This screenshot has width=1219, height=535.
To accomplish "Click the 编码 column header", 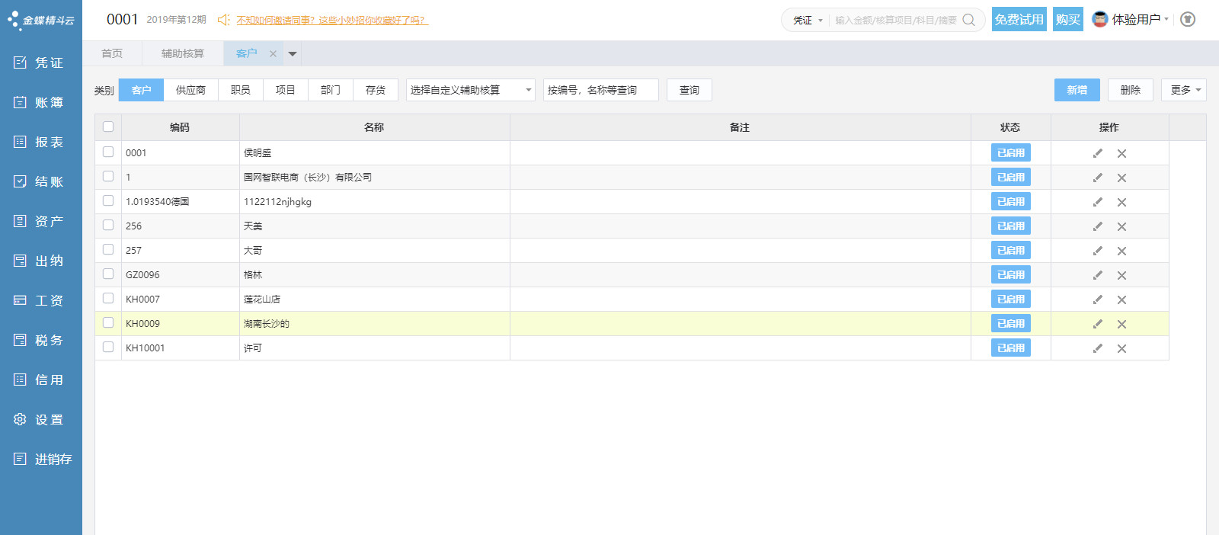I will [180, 127].
